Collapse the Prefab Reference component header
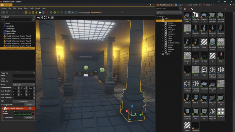235x132 pixels. point(3,108)
